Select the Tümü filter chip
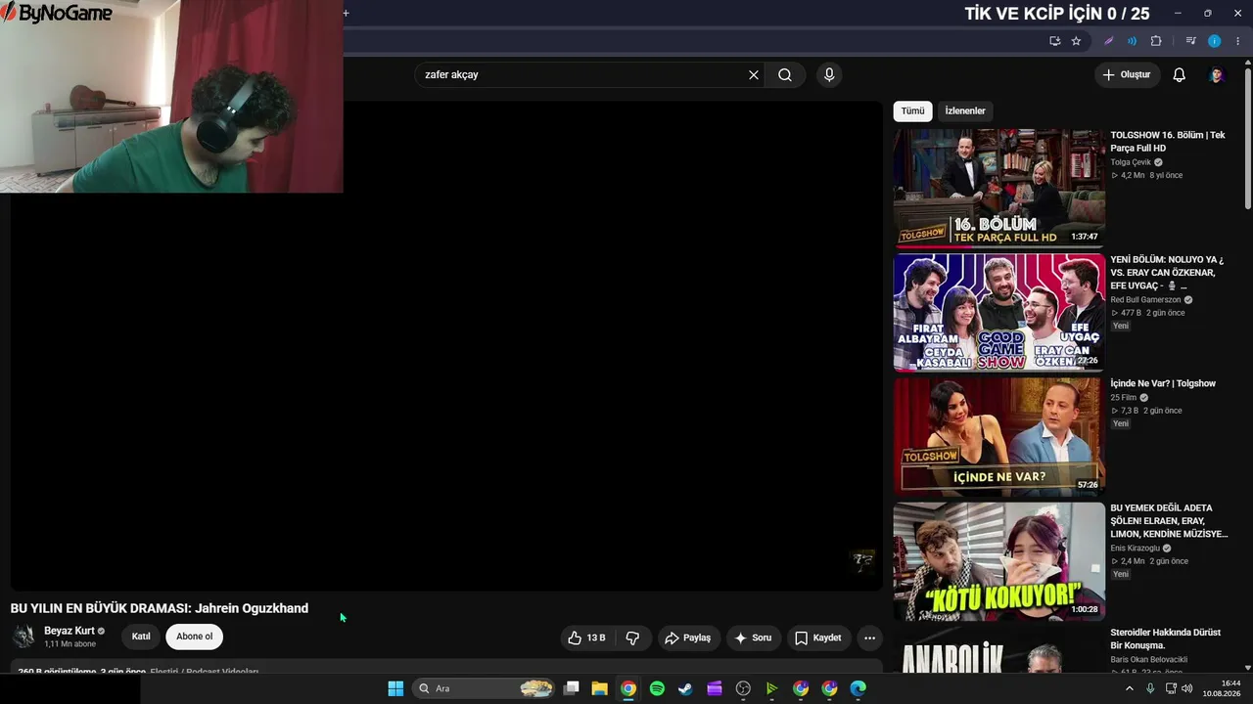 pos(912,110)
